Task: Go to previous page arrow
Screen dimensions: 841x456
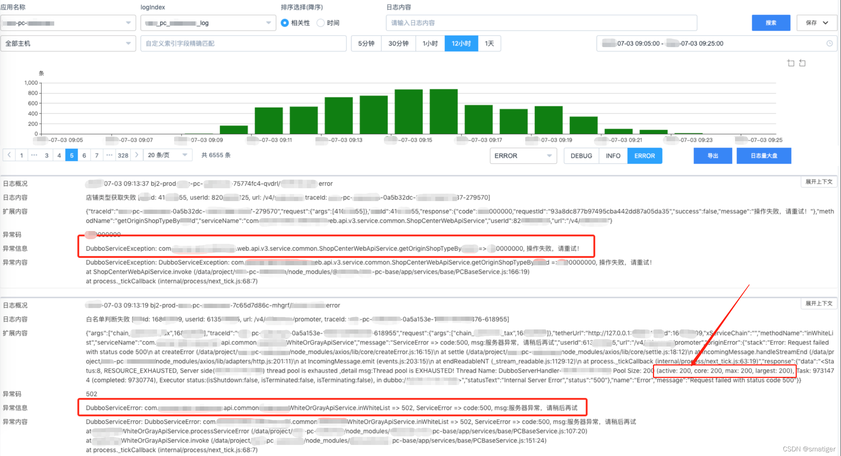Action: (x=9, y=155)
